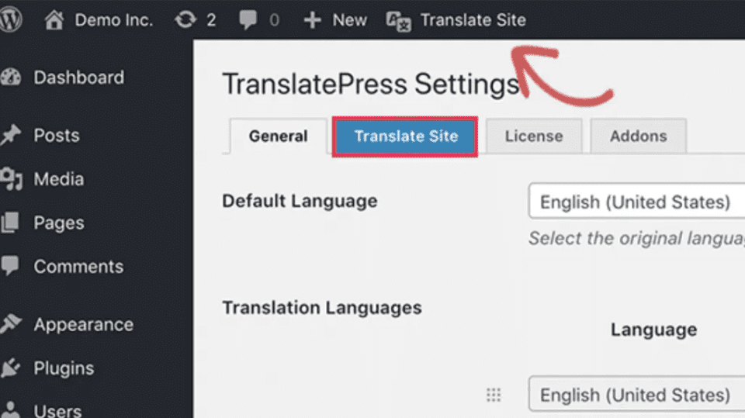The width and height of the screenshot is (745, 418).
Task: Click the updates refresh icon
Action: [x=185, y=20]
